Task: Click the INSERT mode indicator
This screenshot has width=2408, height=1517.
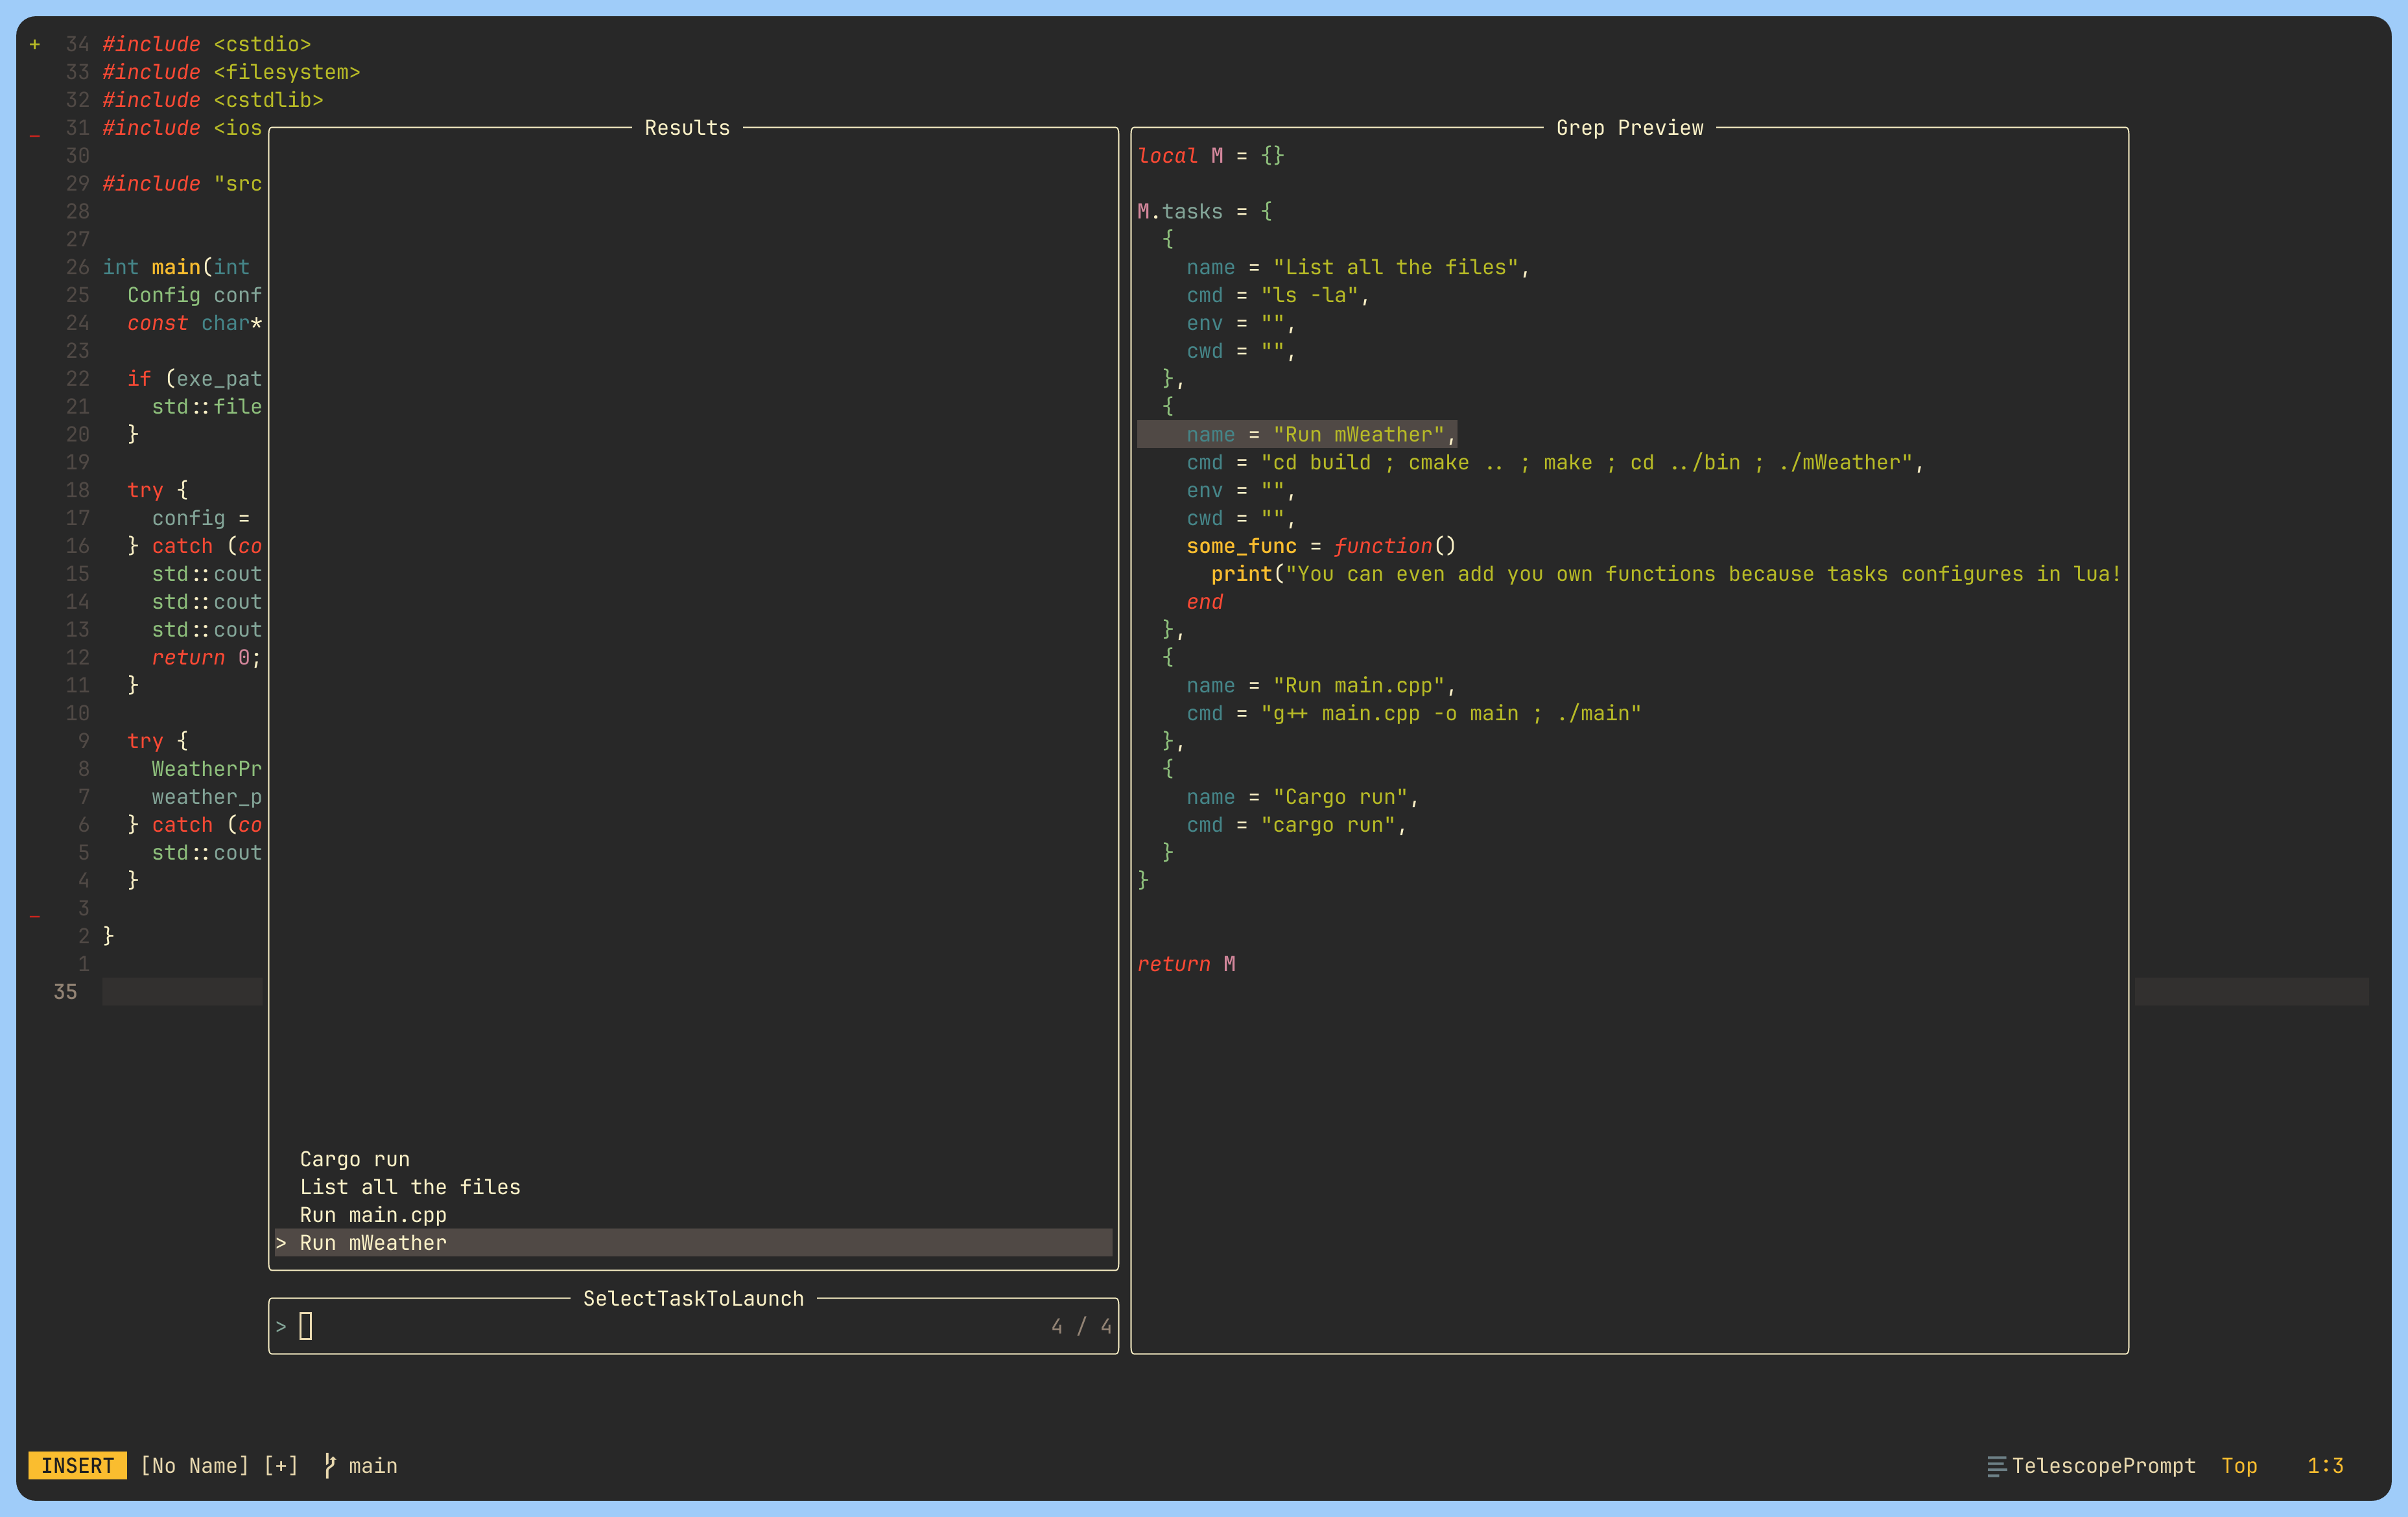Action: tap(78, 1465)
